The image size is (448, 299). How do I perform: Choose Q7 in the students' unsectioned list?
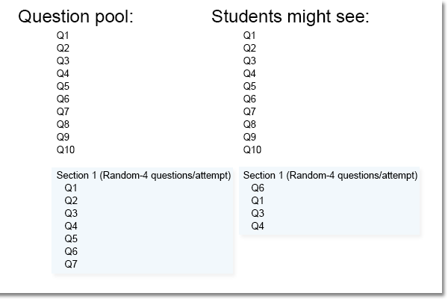[x=249, y=111]
